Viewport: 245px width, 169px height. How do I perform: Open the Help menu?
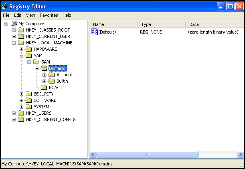pyautogui.click(x=67, y=15)
